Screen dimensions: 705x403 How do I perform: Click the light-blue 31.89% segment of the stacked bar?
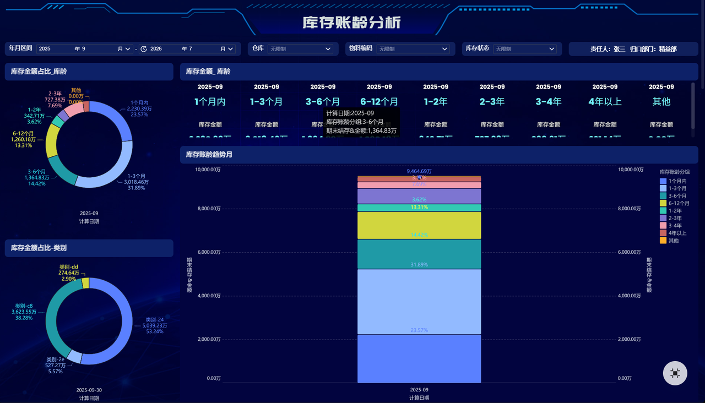click(x=419, y=302)
